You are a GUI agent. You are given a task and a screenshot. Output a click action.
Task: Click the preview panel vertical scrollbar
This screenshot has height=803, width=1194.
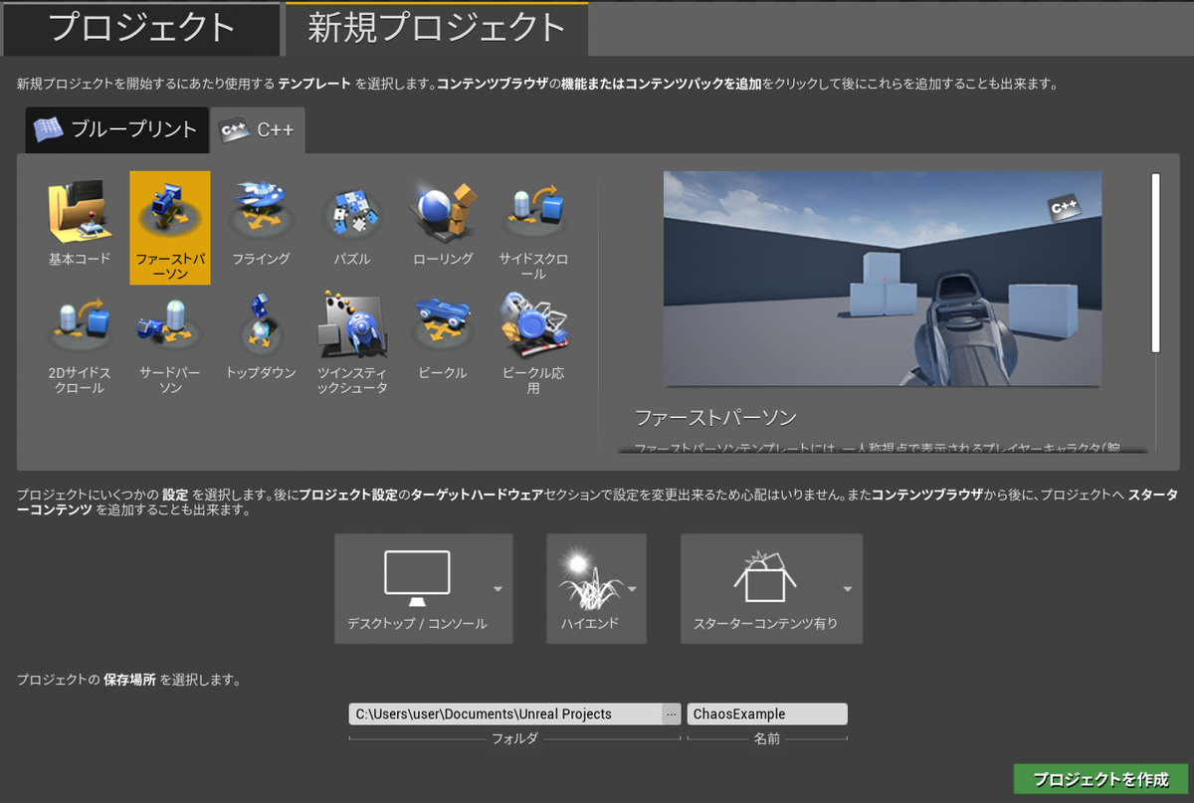[1156, 263]
